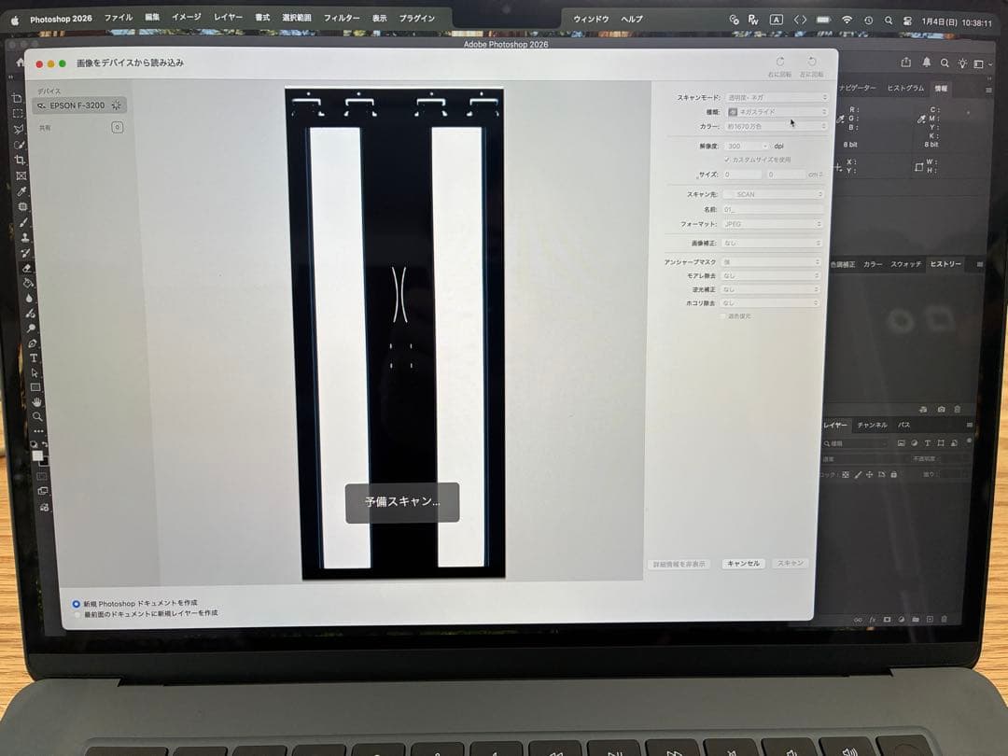Open the スキャンモード dropdown
The width and height of the screenshot is (1008, 756).
(x=777, y=97)
